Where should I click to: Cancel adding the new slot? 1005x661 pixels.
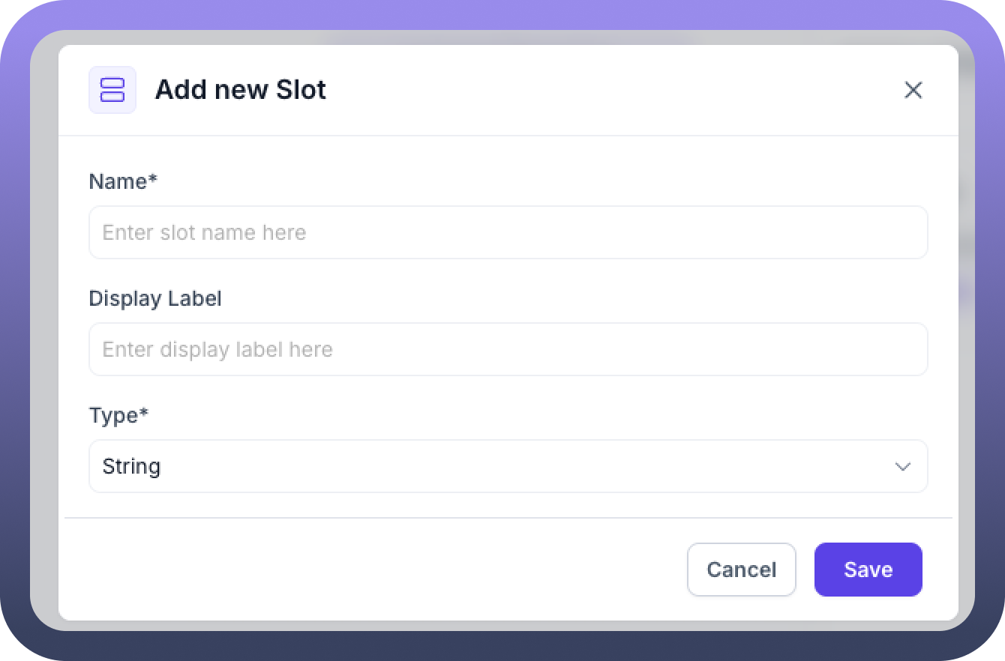741,570
